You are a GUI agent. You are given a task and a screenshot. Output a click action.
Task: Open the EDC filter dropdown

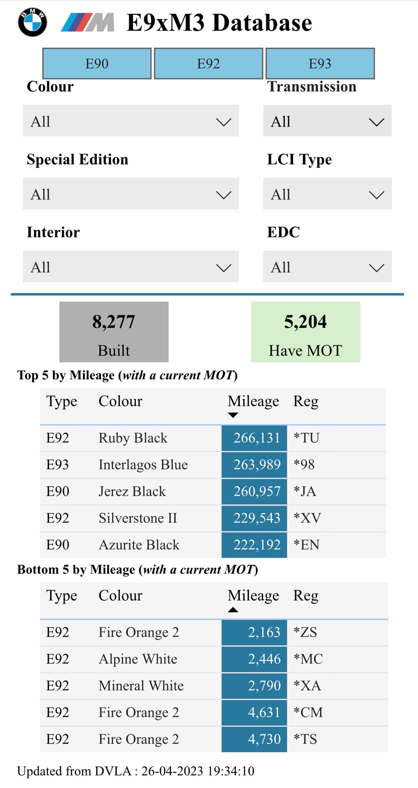coord(327,267)
